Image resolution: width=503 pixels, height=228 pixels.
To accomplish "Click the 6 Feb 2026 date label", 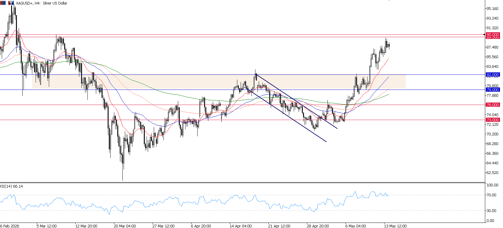I will (x=10, y=226).
